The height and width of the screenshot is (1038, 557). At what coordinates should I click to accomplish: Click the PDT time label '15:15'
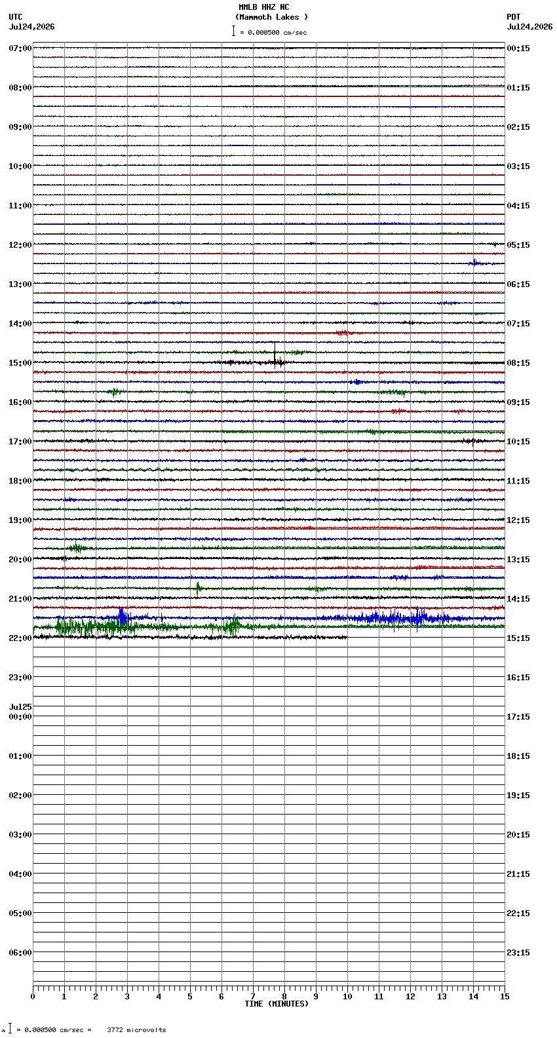click(x=518, y=638)
